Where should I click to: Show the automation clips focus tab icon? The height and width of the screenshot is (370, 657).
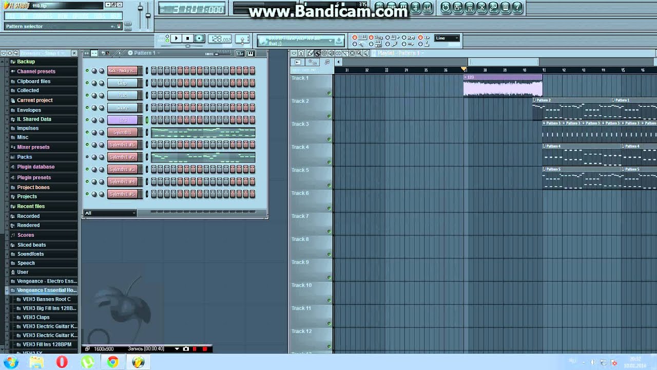tap(312, 62)
